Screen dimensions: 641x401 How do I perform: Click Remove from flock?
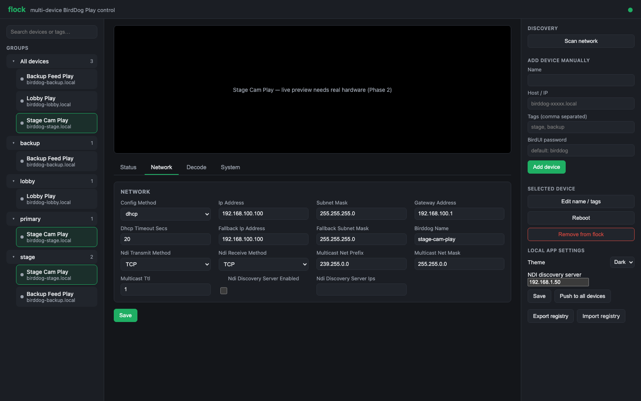[x=581, y=234]
